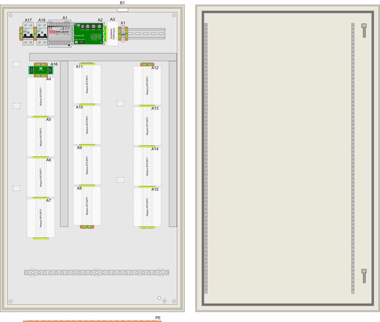380x322 pixels.
Task: Select the X1 terminal on DIN rail
Action: coord(123,34)
